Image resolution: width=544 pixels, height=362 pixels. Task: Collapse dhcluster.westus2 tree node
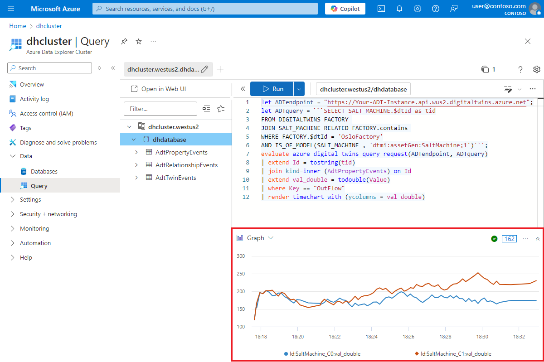pos(129,127)
